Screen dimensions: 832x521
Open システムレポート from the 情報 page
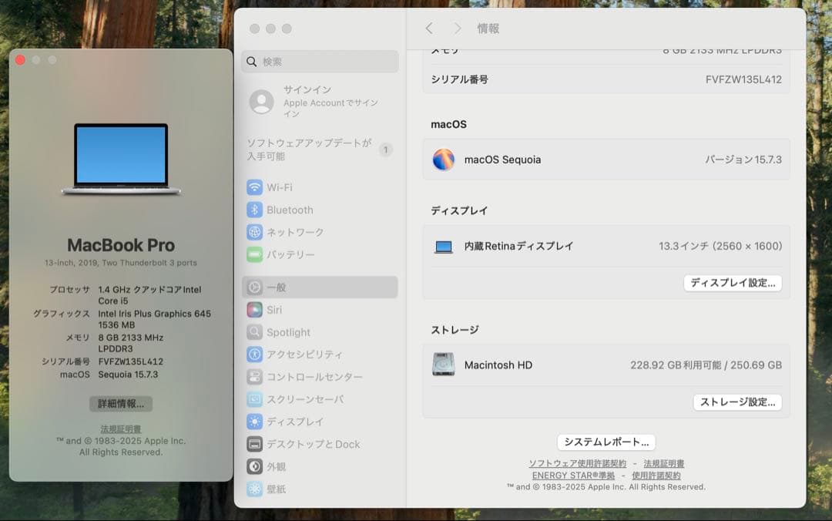(x=606, y=442)
